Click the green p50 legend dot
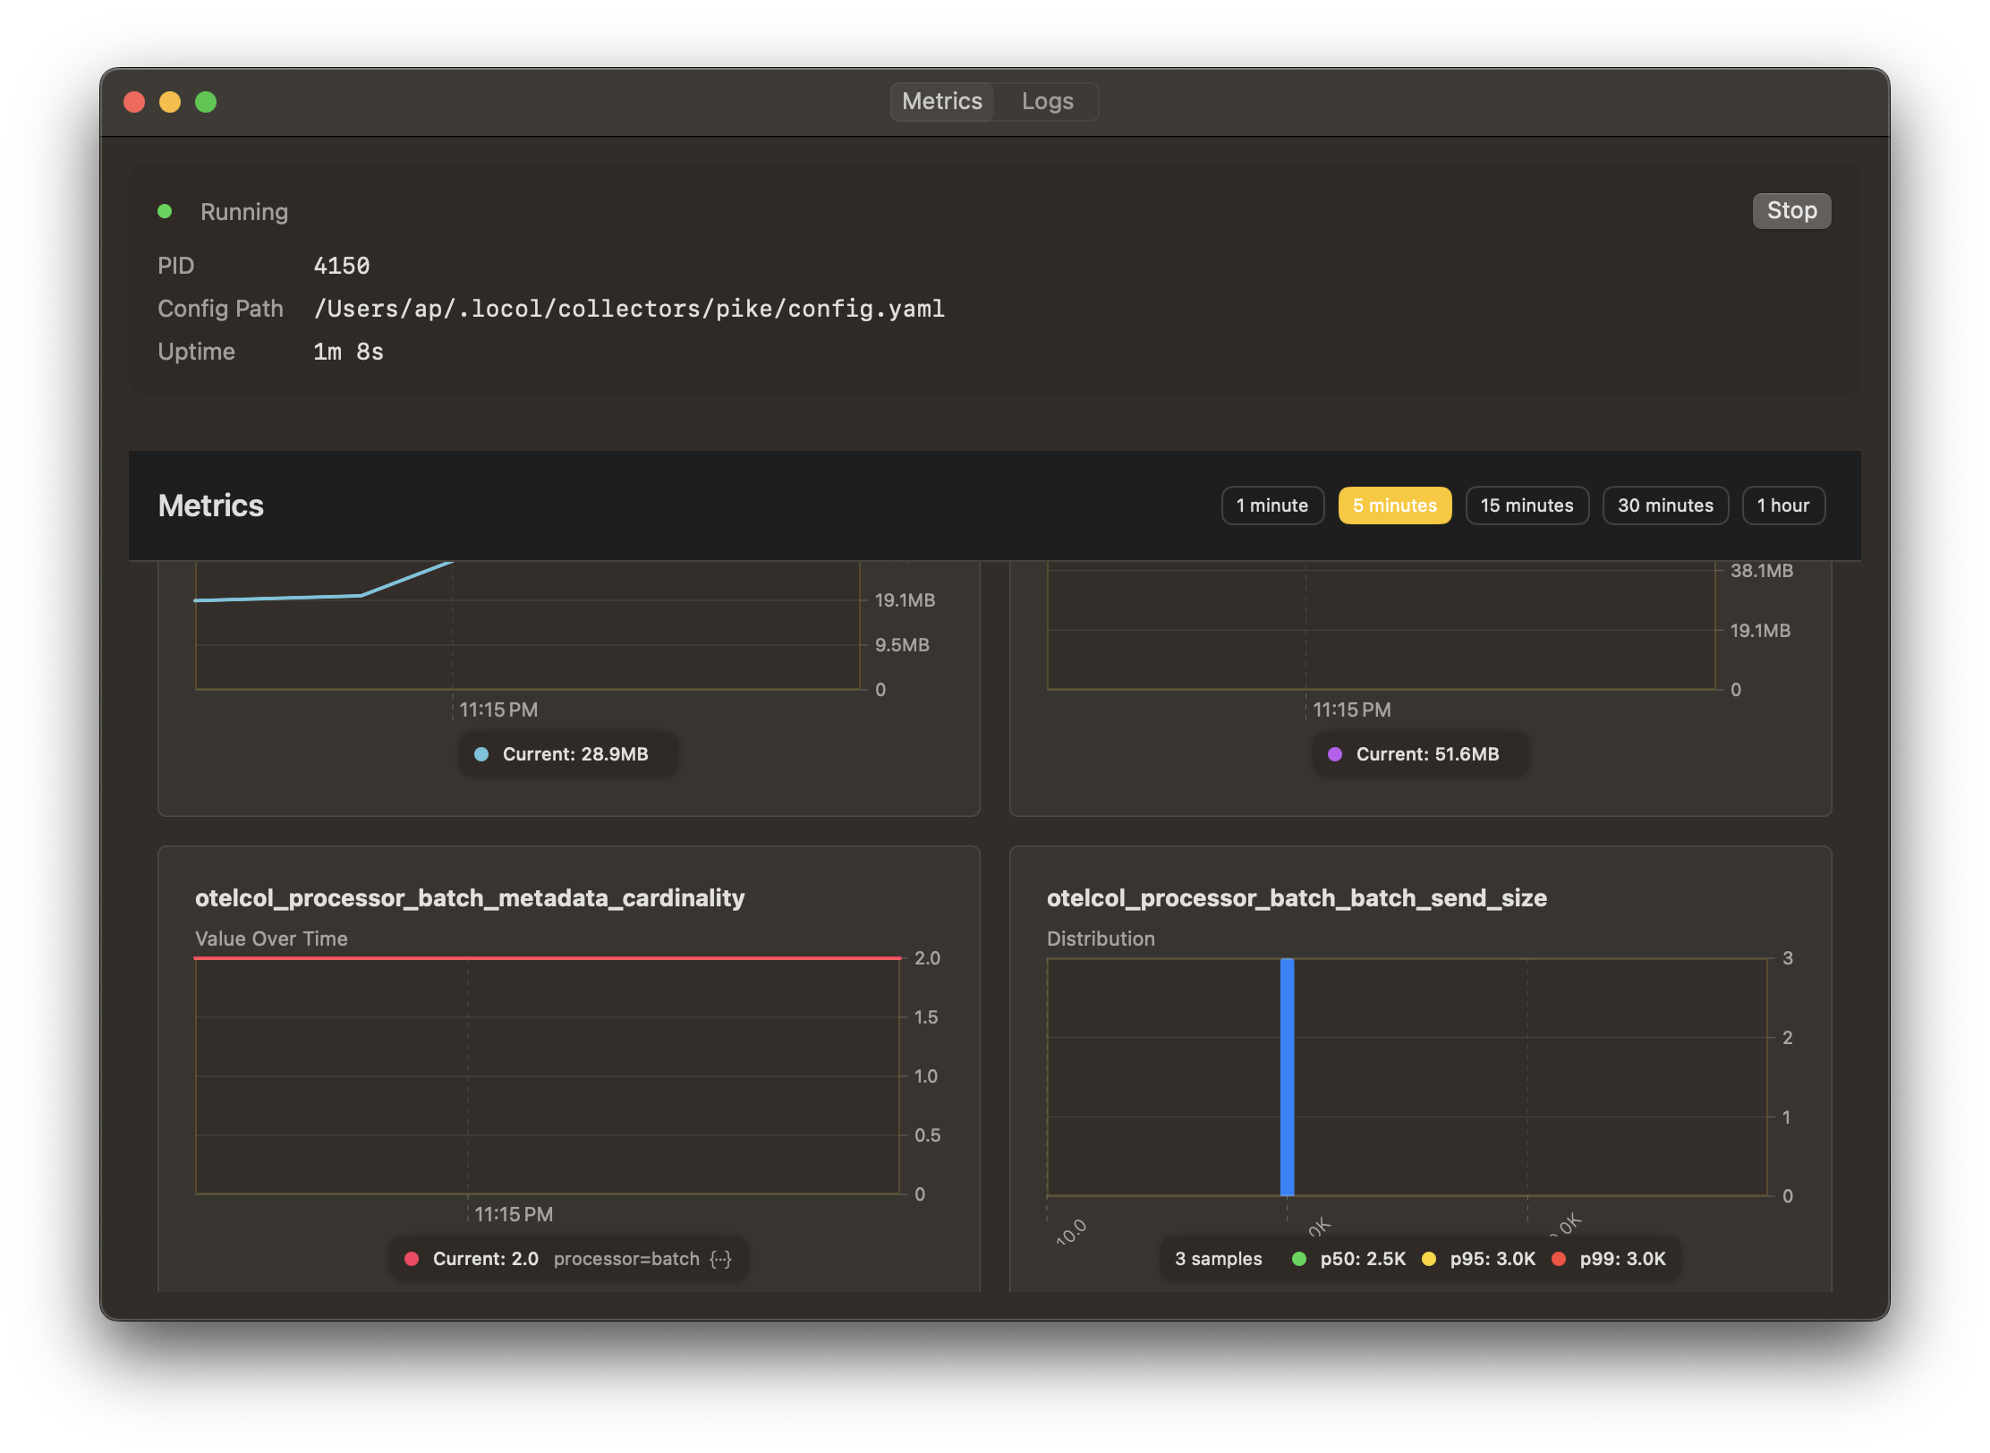Viewport: 1990px width, 1453px height. [1299, 1259]
